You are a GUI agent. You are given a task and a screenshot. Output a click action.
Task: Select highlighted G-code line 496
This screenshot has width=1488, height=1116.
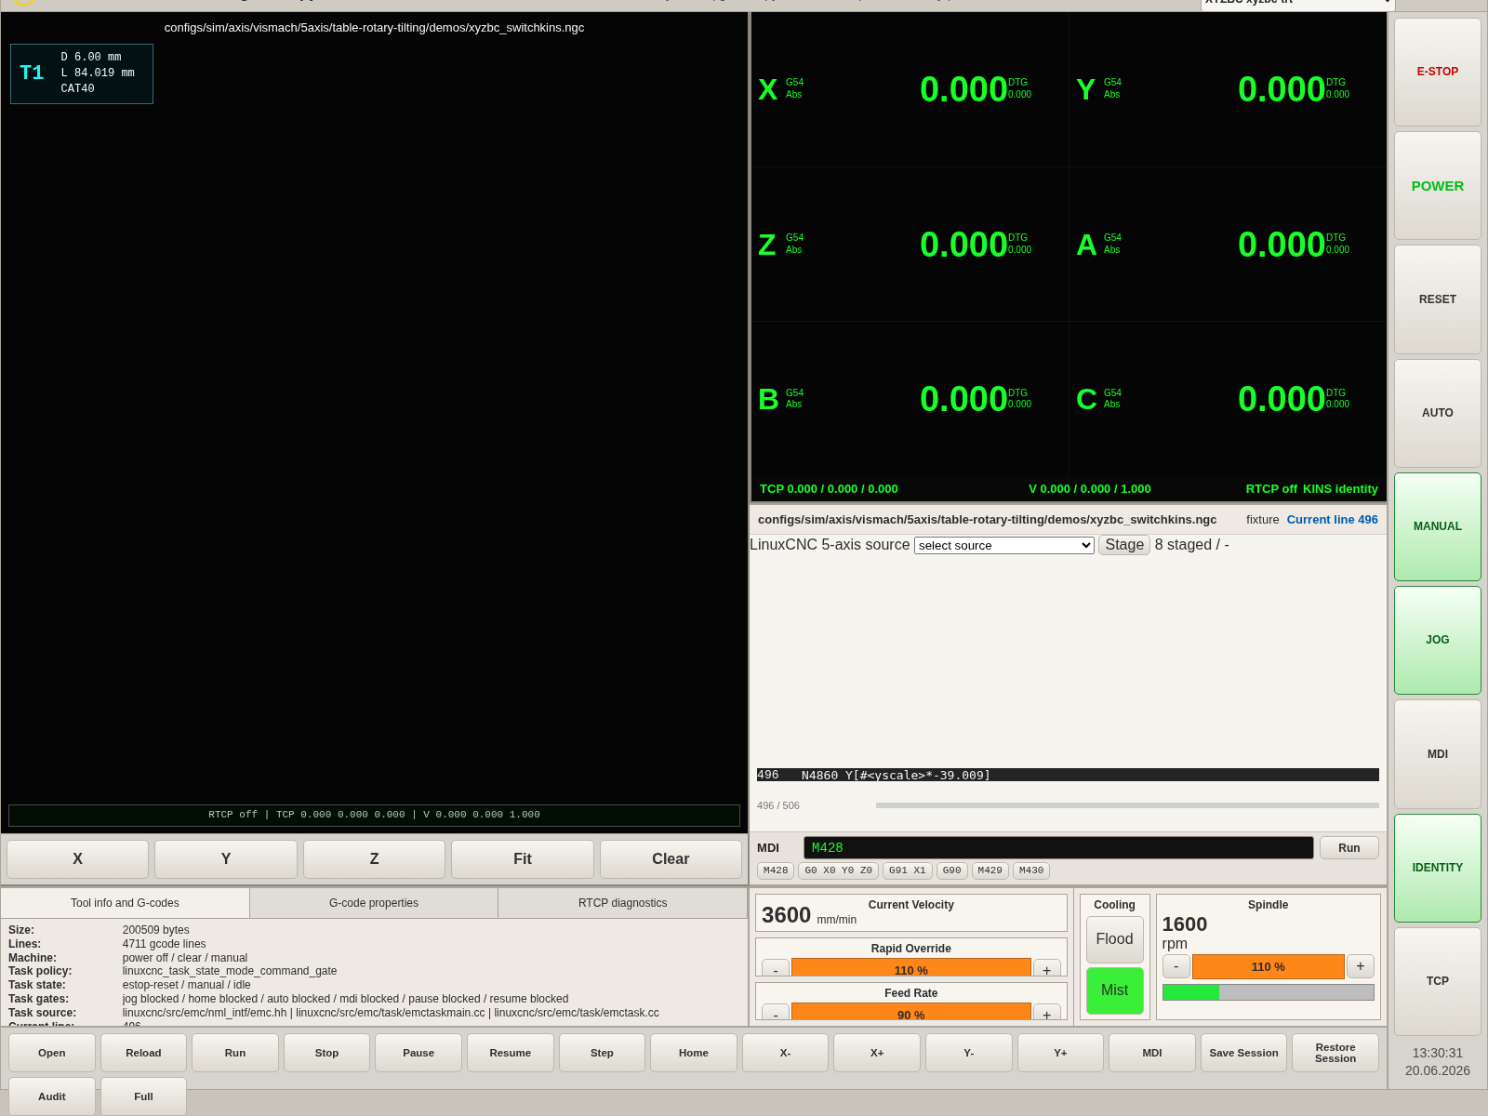point(1068,775)
